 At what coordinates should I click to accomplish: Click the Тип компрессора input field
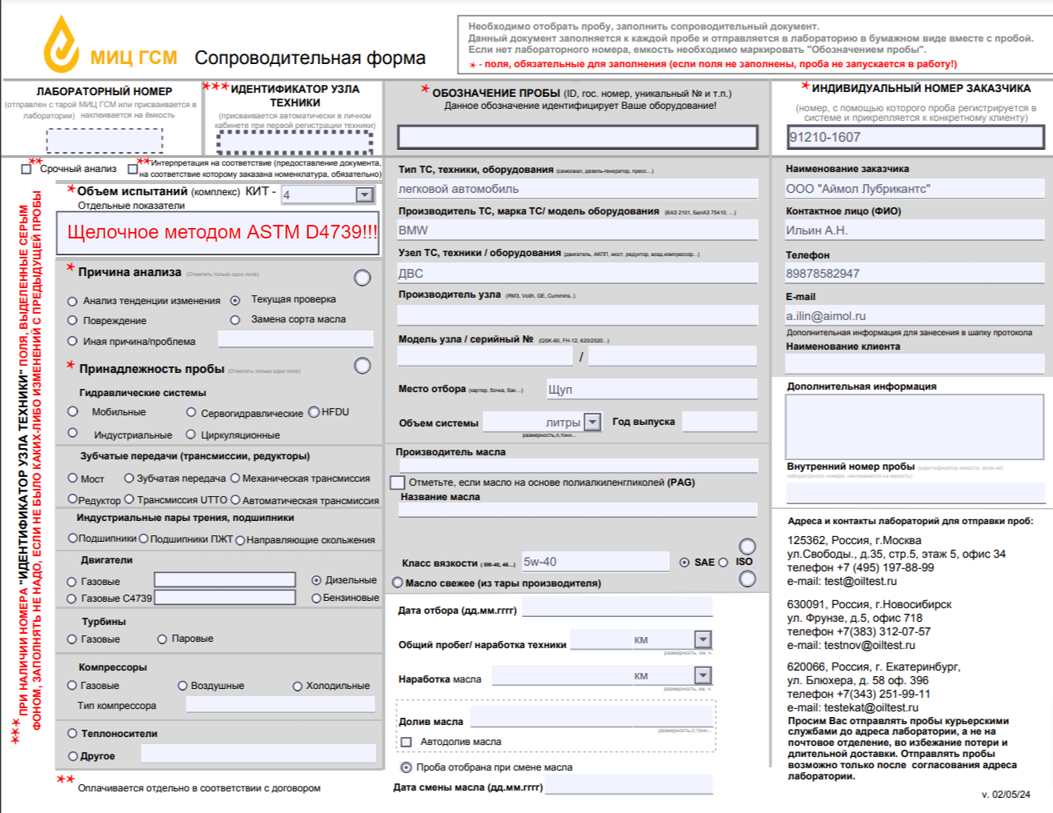pos(280,704)
